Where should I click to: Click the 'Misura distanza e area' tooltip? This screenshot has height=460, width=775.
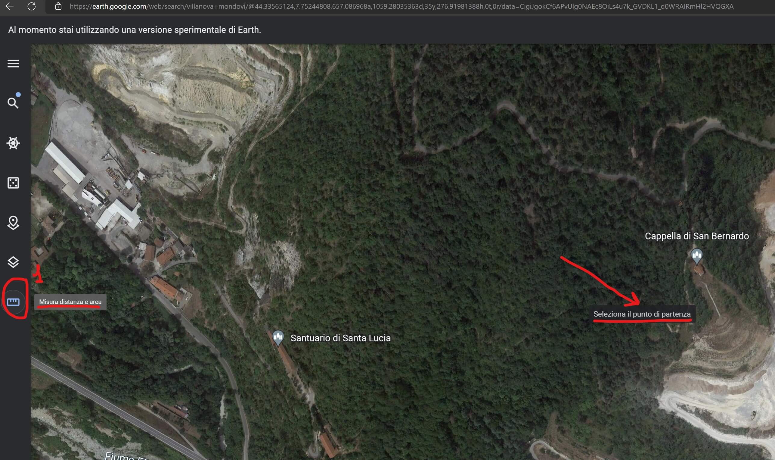tap(70, 302)
